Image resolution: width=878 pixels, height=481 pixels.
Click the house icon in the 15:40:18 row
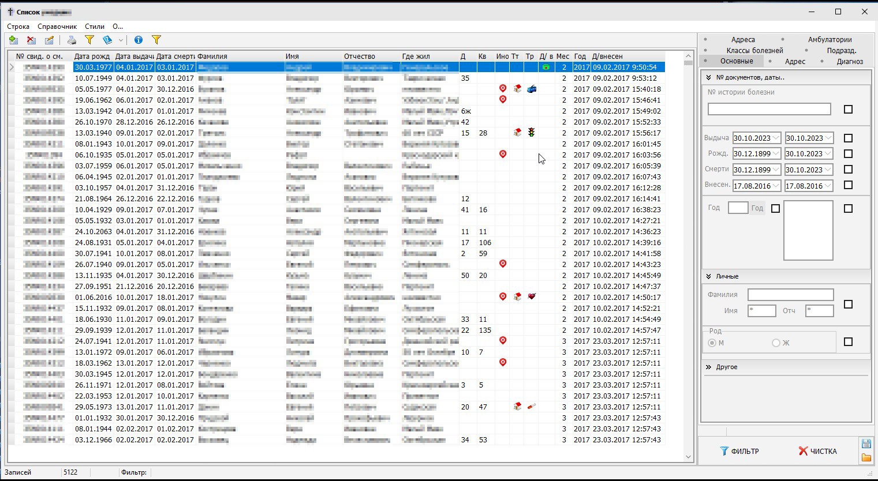tap(517, 89)
